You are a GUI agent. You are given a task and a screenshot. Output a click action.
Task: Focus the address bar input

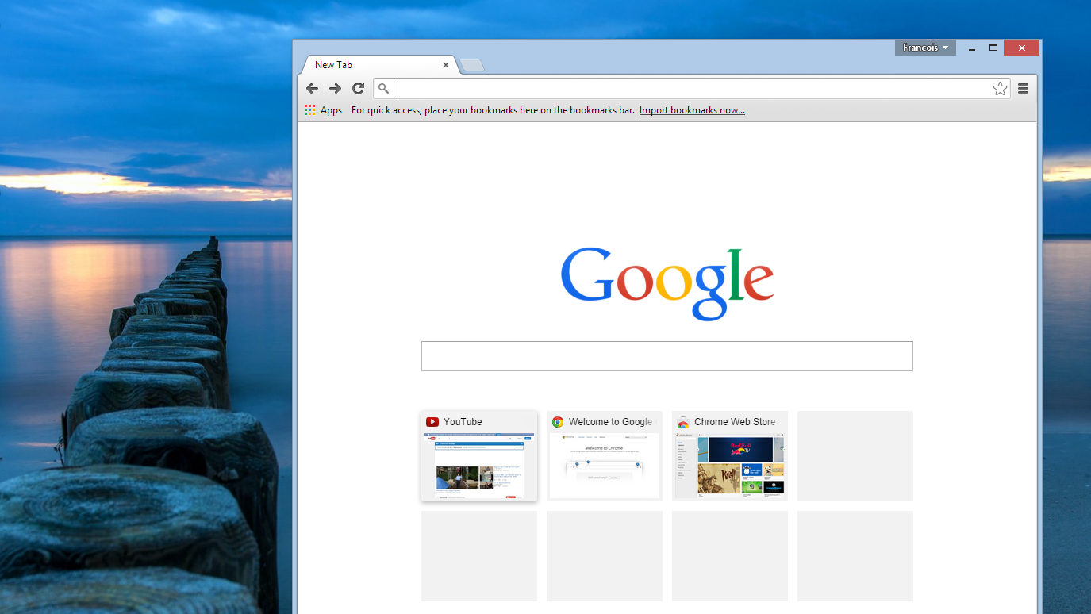[x=682, y=89]
